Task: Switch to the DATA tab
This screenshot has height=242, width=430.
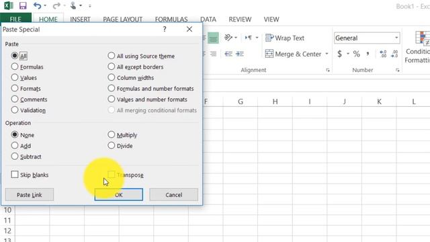Action: pos(208,19)
